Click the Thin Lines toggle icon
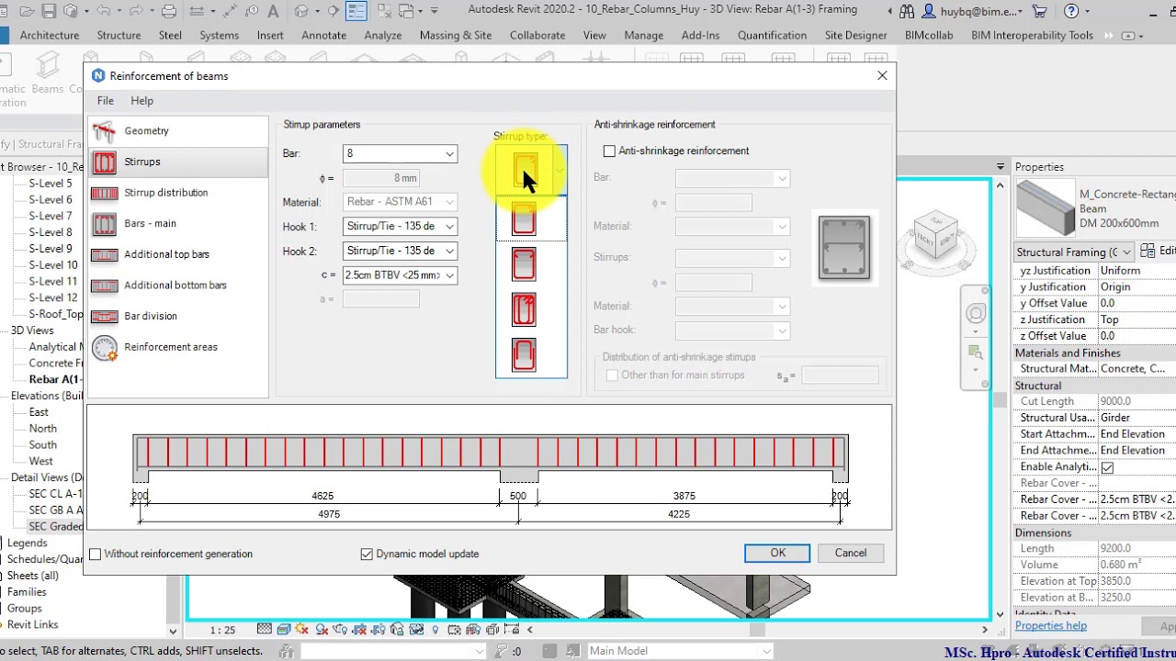1176x661 pixels. (356, 12)
